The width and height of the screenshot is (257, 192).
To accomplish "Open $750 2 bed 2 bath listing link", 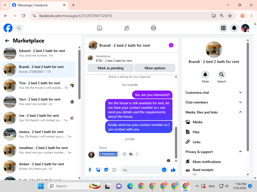I will click(114, 61).
